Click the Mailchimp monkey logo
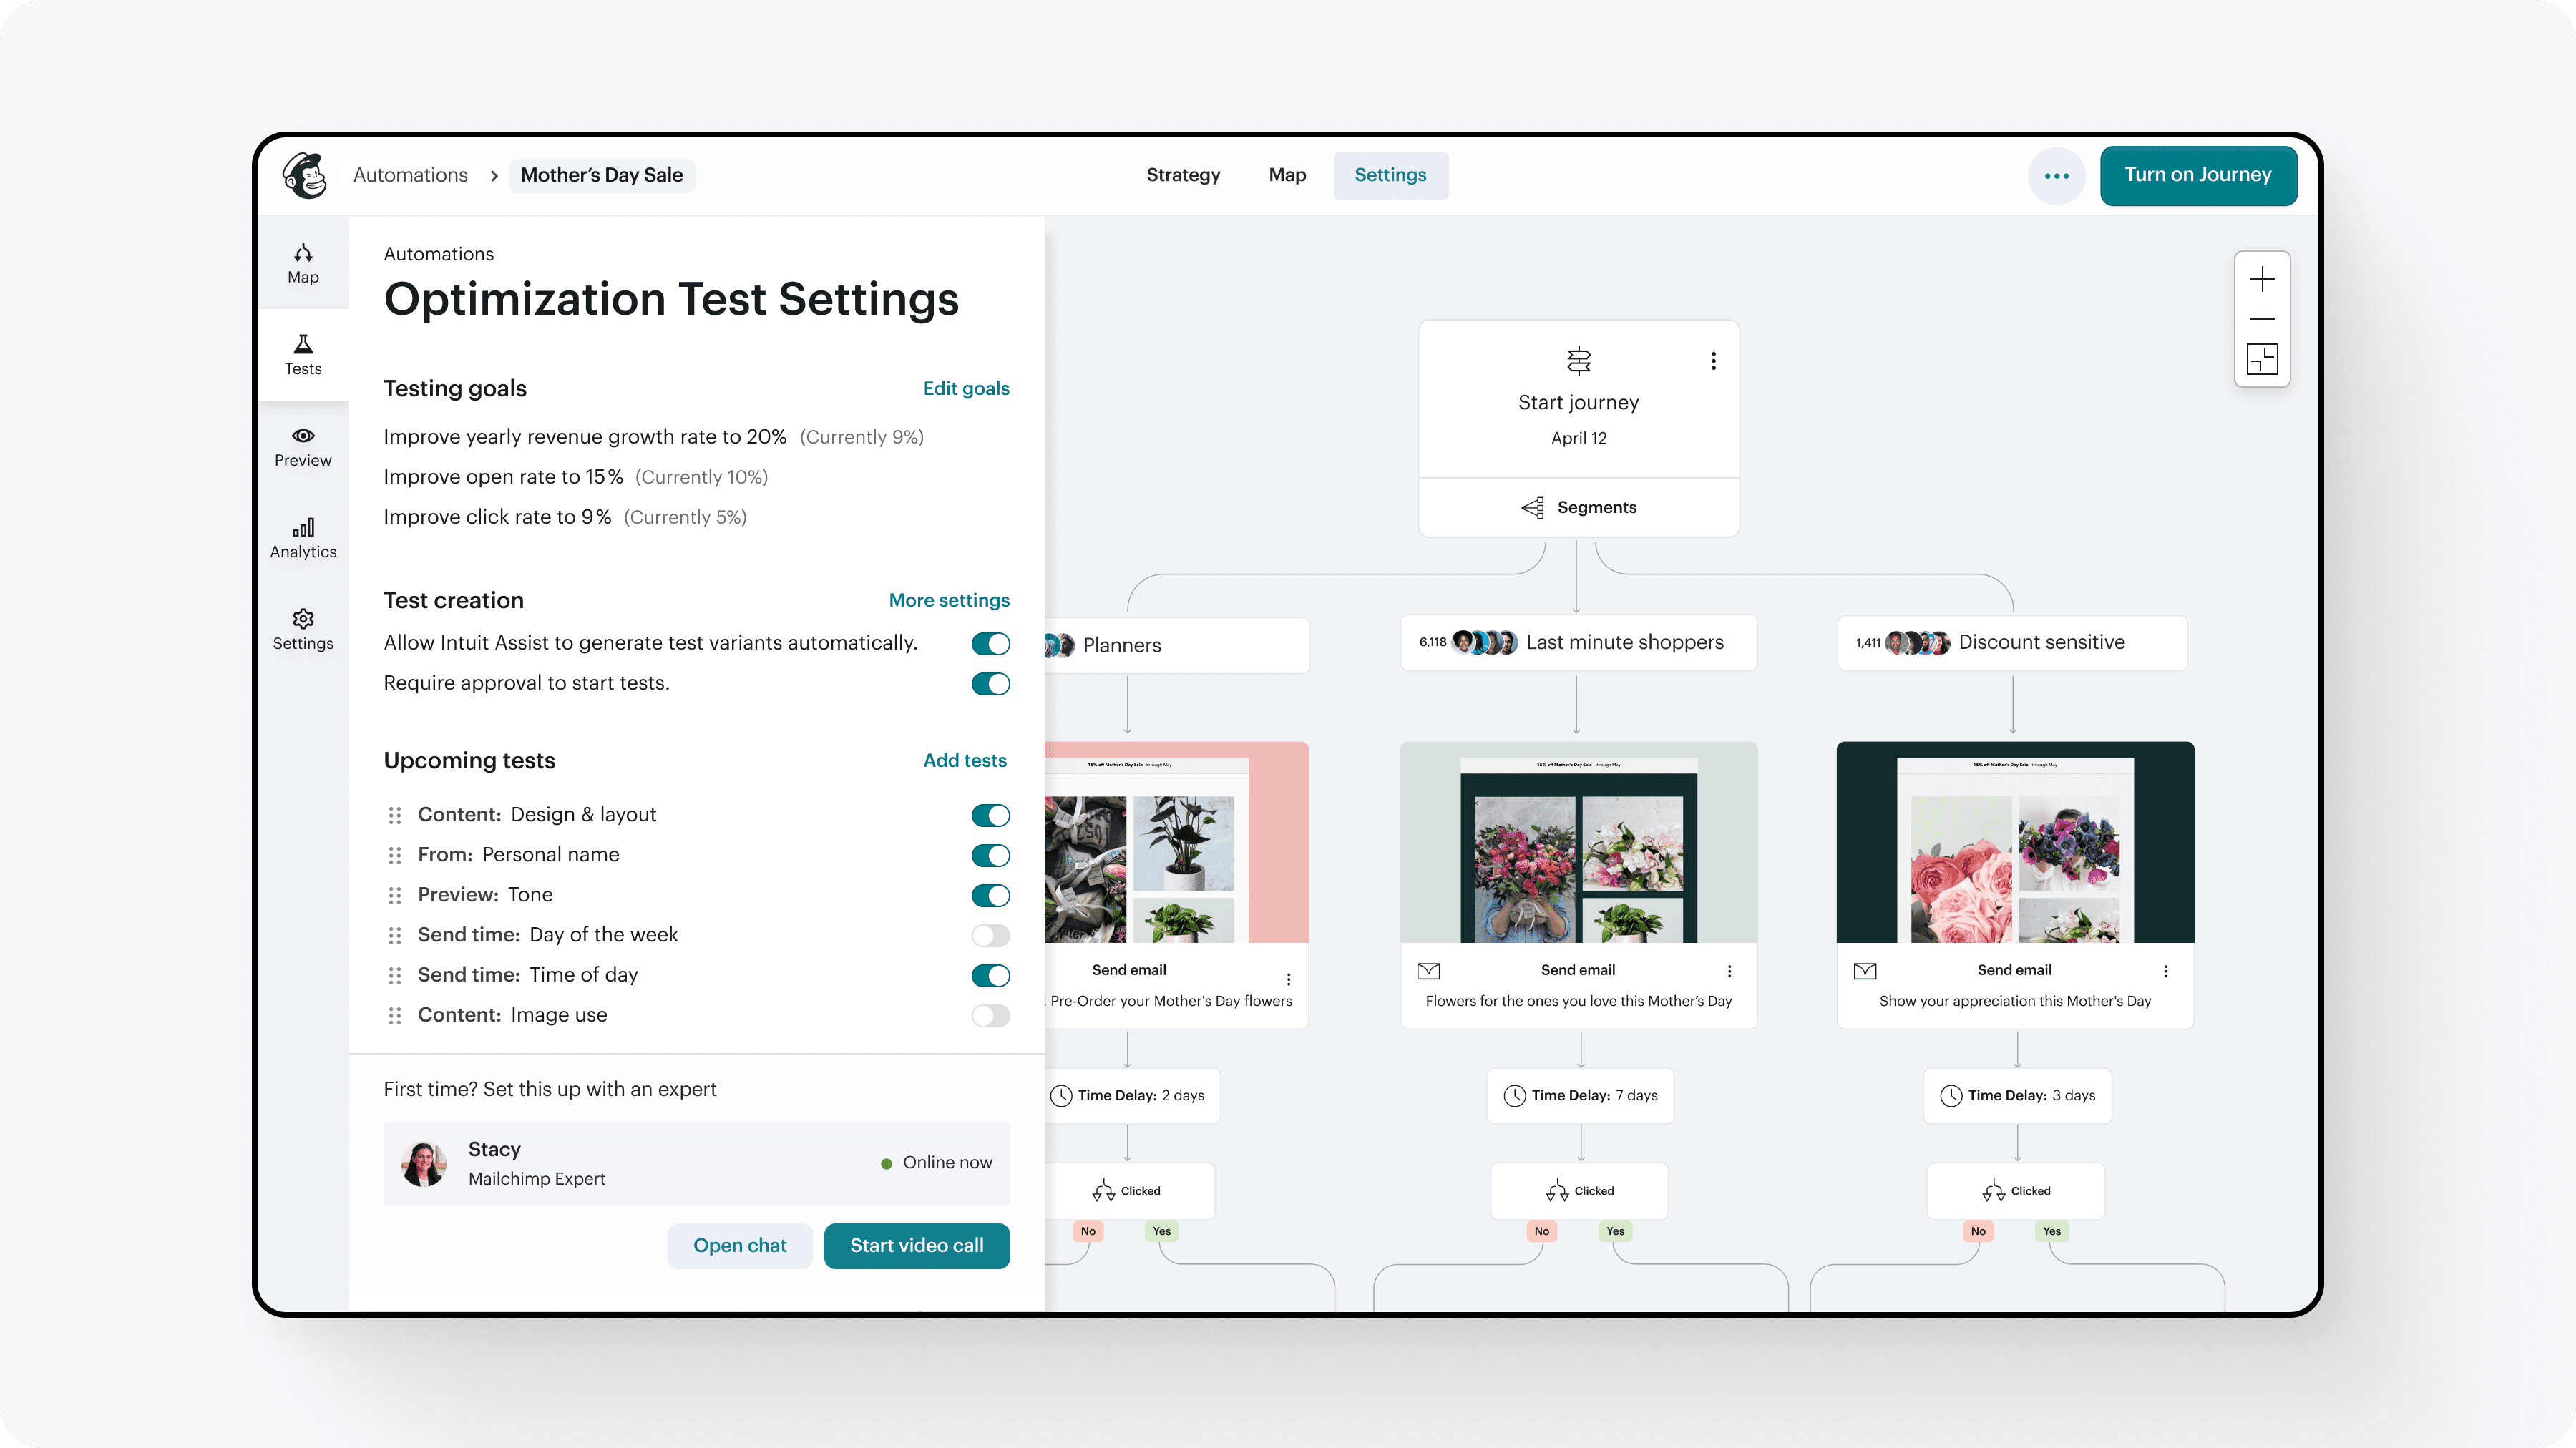Screen dimensions: 2576x1448 [305, 176]
